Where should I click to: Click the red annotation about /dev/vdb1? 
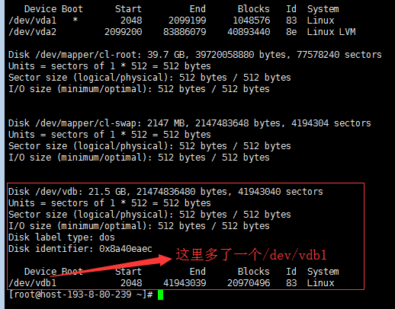coord(251,255)
